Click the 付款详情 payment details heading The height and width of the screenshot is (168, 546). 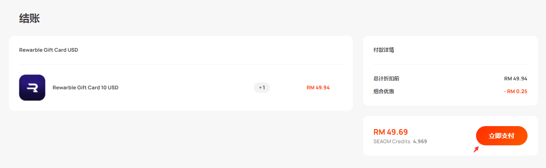tap(384, 50)
